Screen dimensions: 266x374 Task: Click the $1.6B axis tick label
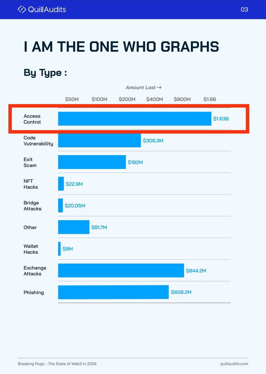click(210, 99)
